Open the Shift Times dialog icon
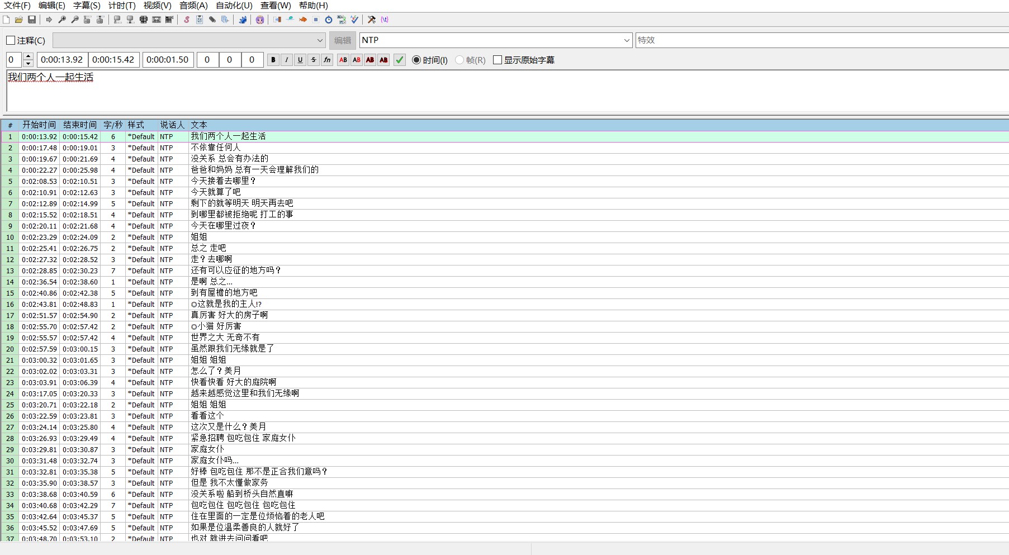 277,20
